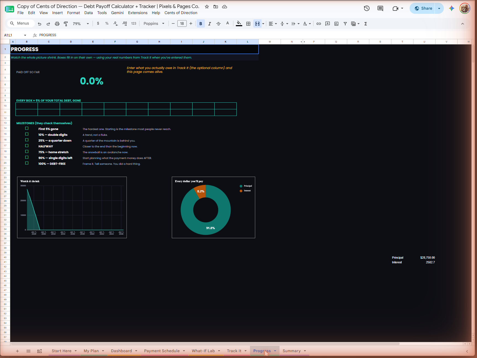This screenshot has height=358, width=477.
Task: Open horizontal align dropdown
Action: tap(273, 24)
